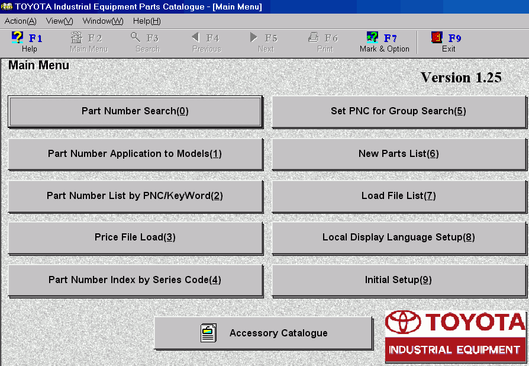The height and width of the screenshot is (366, 529).
Task: Go to Next with the F5 arrow
Action: coord(253,37)
